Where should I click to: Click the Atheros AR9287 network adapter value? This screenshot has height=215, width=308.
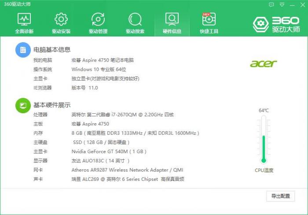coord(127,170)
